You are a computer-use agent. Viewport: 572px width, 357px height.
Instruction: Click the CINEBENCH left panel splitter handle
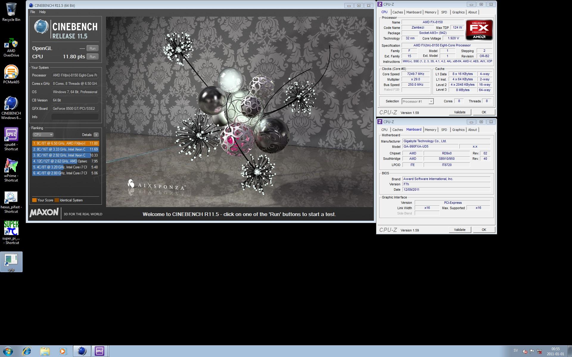(104, 118)
